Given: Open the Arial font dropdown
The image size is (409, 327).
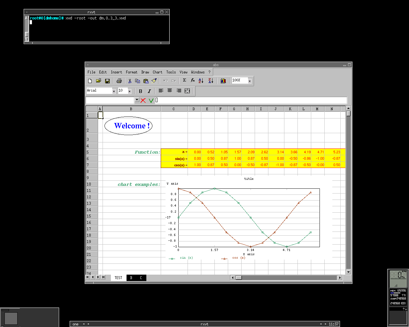Looking at the screenshot, I should pyautogui.click(x=114, y=91).
